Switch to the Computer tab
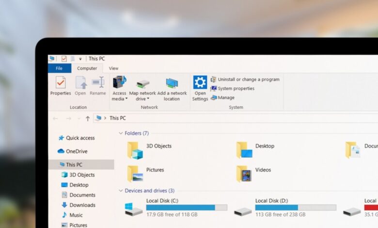378x228 pixels. (87, 68)
